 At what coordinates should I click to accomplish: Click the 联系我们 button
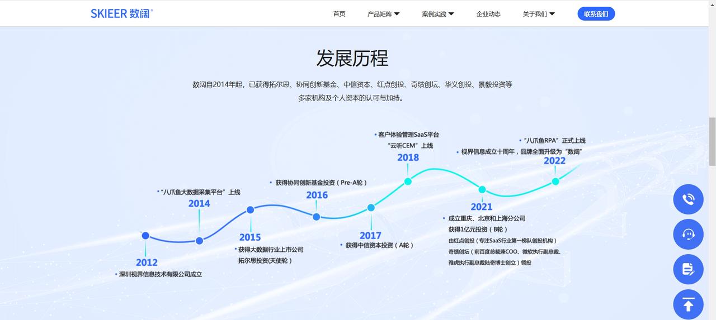click(596, 14)
